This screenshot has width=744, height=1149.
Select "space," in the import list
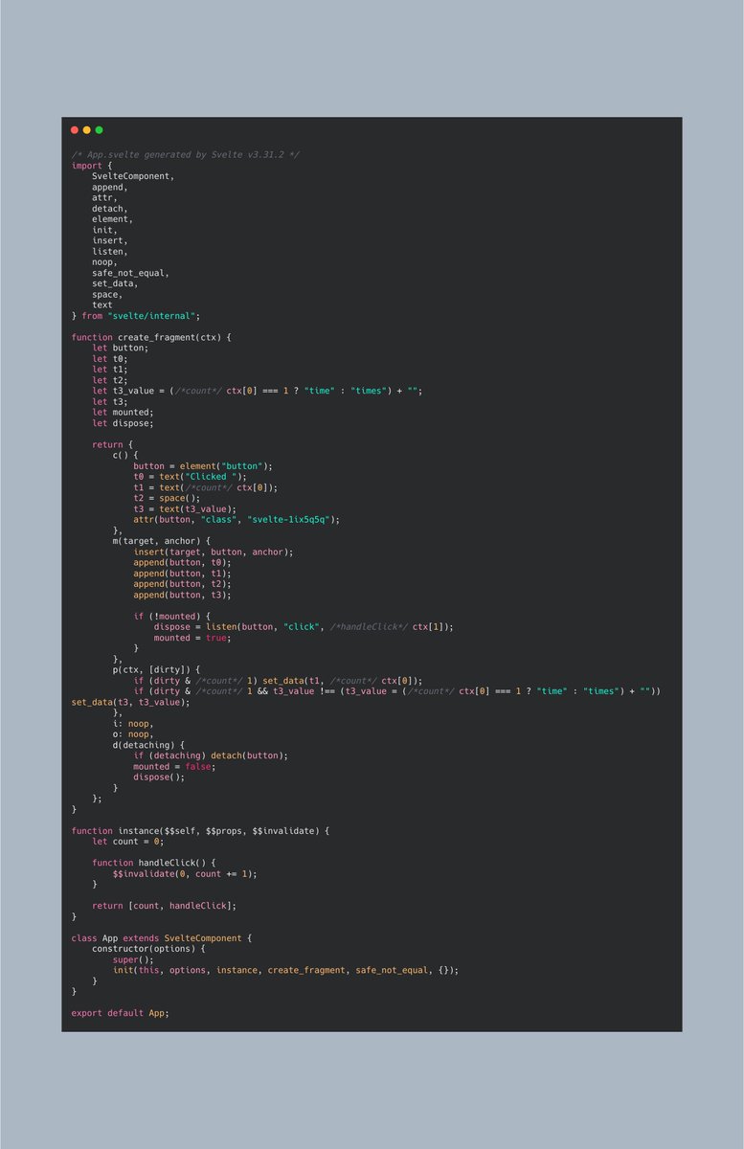(x=108, y=294)
